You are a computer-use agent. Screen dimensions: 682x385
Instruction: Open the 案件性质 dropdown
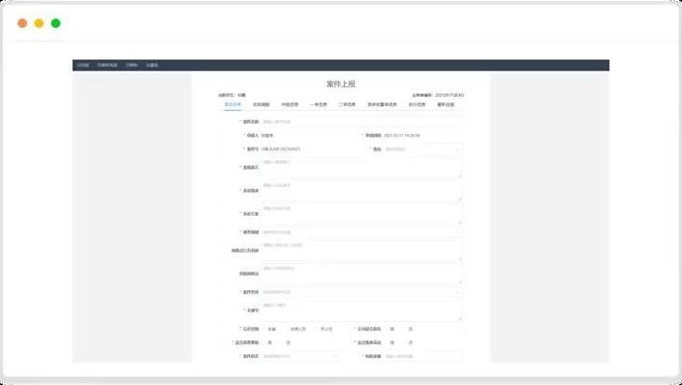(x=361, y=292)
